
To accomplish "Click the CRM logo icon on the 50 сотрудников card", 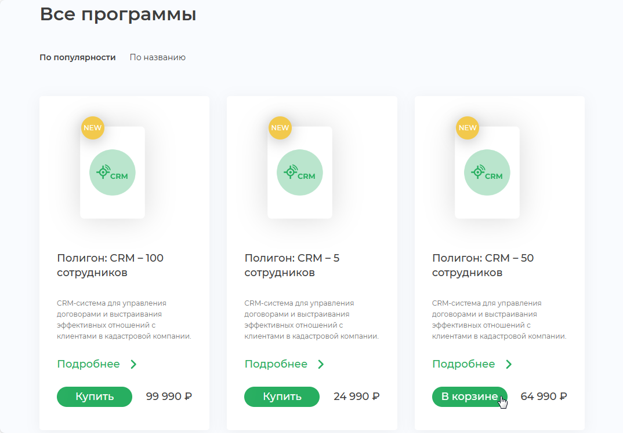I will 487,173.
